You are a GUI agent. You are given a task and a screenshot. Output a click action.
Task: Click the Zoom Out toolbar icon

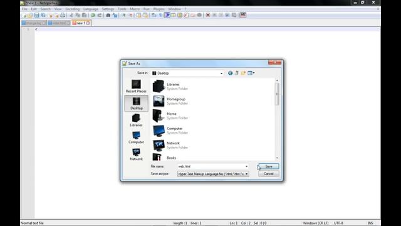[x=130, y=15]
